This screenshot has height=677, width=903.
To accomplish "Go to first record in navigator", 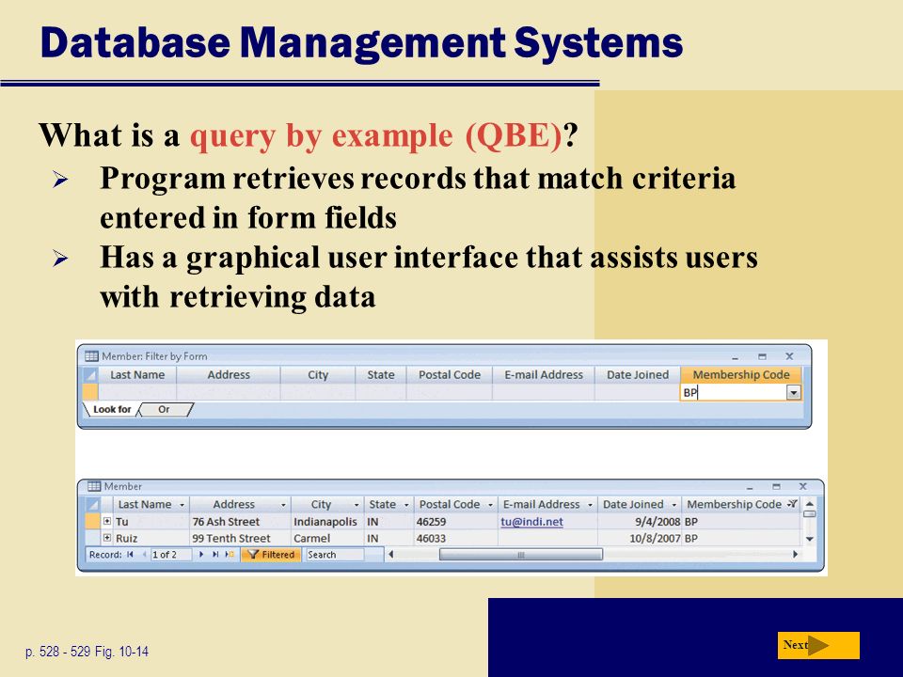I will click(130, 555).
